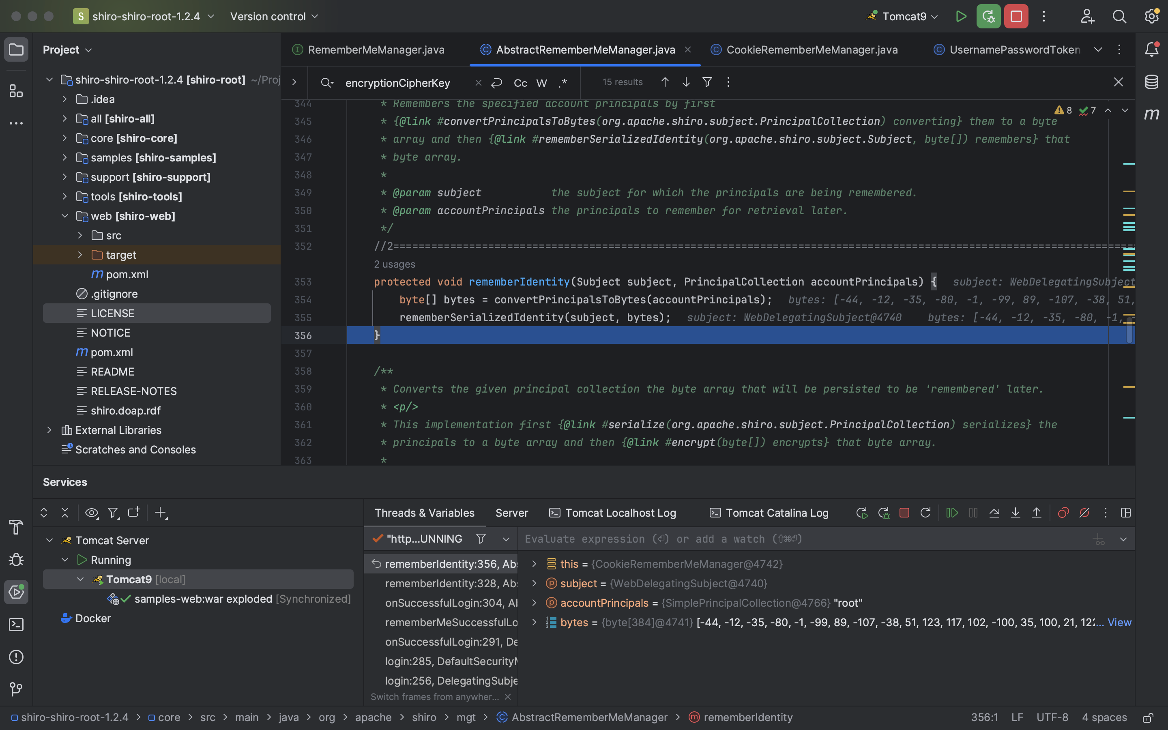Select the Threads & Variables tab

tap(424, 512)
